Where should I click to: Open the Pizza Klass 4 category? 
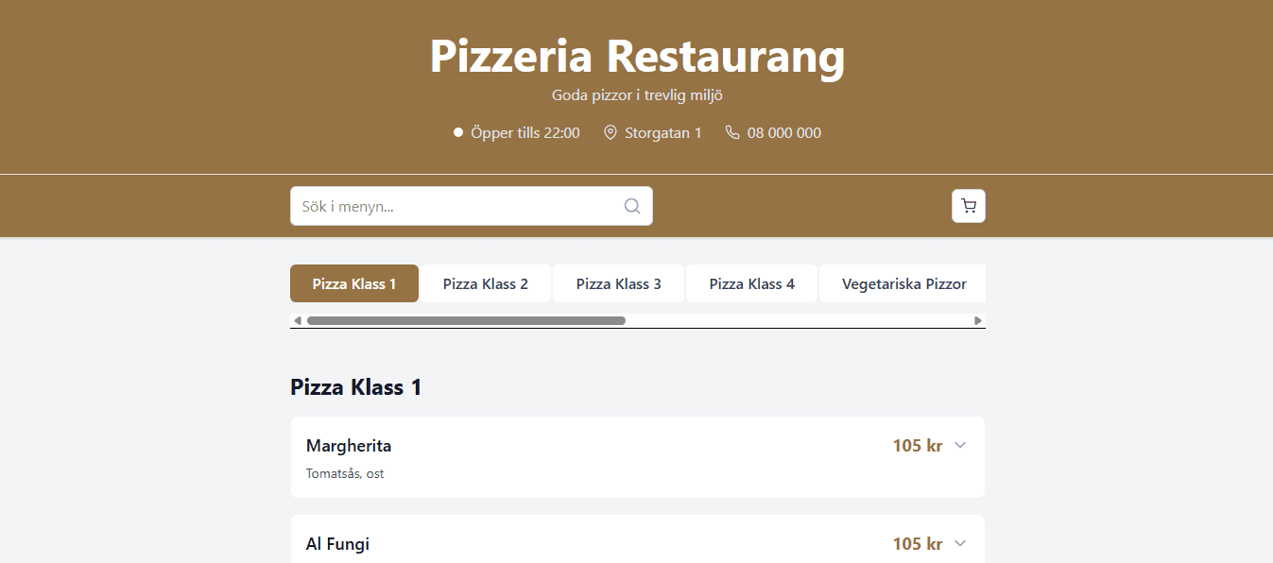tap(751, 283)
